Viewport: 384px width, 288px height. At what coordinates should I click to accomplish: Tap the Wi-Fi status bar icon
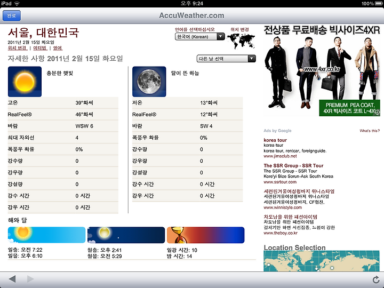pyautogui.click(x=17, y=3)
